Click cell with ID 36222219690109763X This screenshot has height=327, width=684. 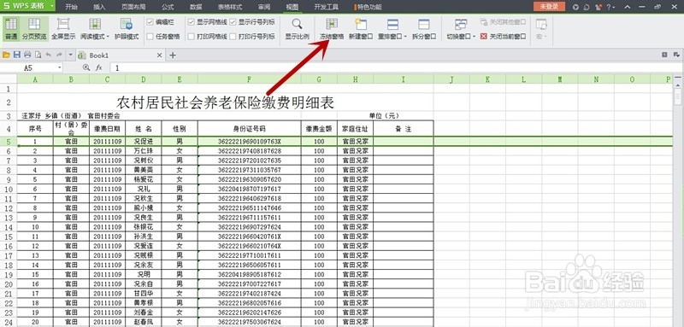[249, 141]
